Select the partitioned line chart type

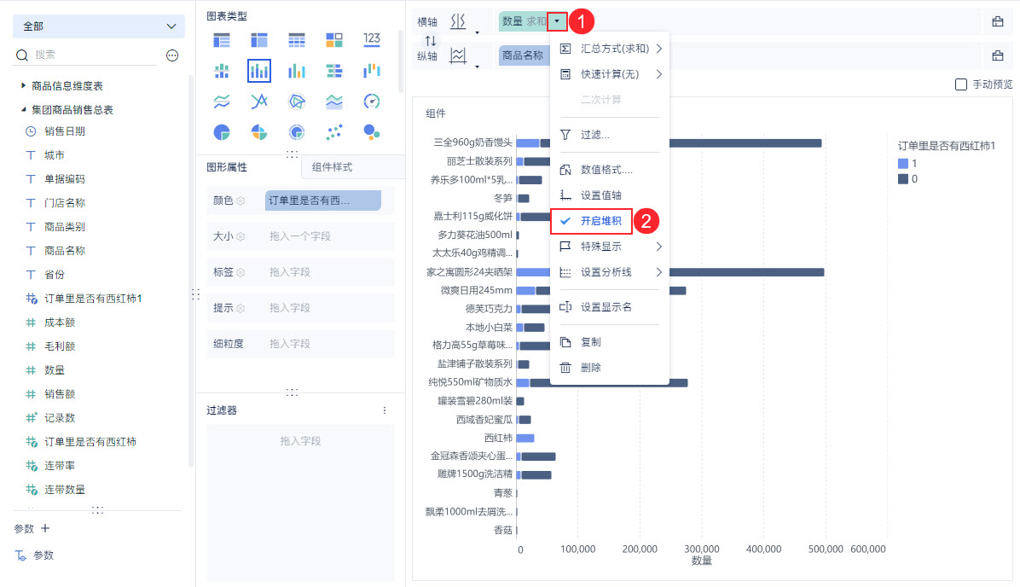coord(222,102)
